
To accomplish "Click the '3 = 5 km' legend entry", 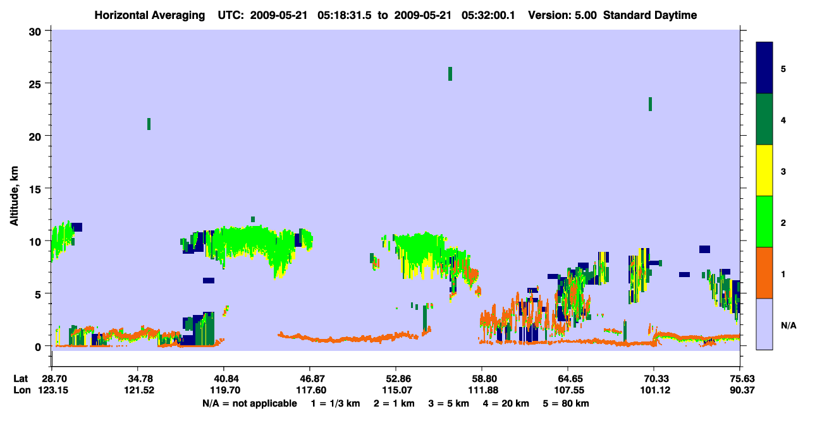I will (450, 403).
